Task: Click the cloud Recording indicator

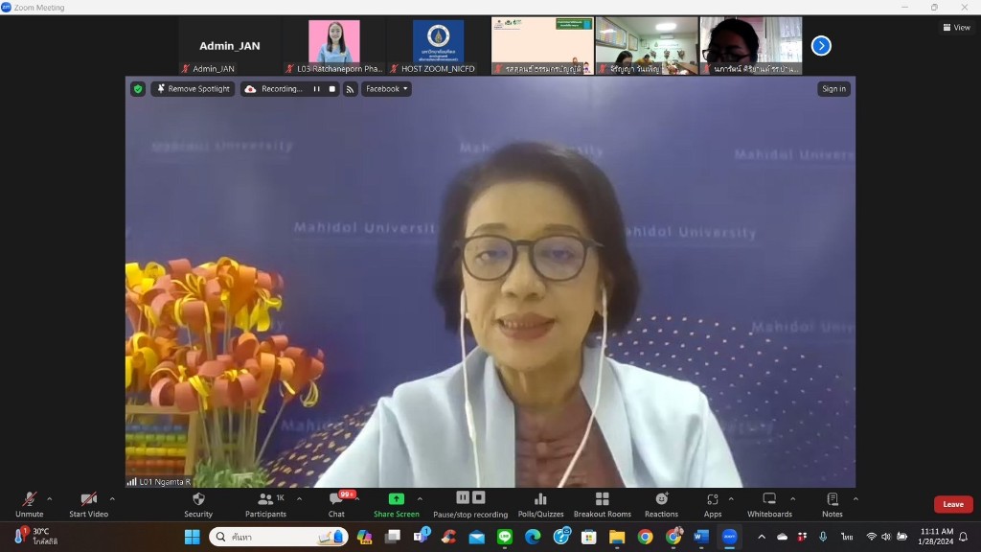Action: (x=275, y=89)
